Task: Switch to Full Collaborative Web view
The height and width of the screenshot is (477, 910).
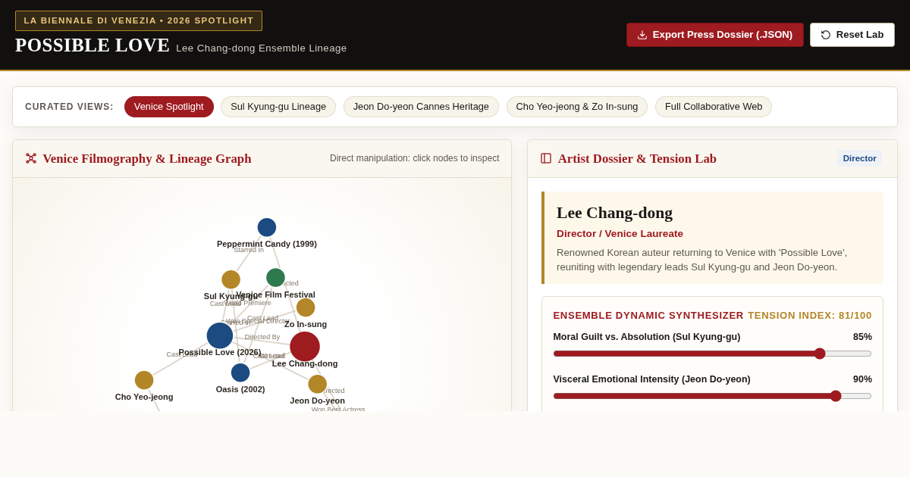Action: pos(714,107)
